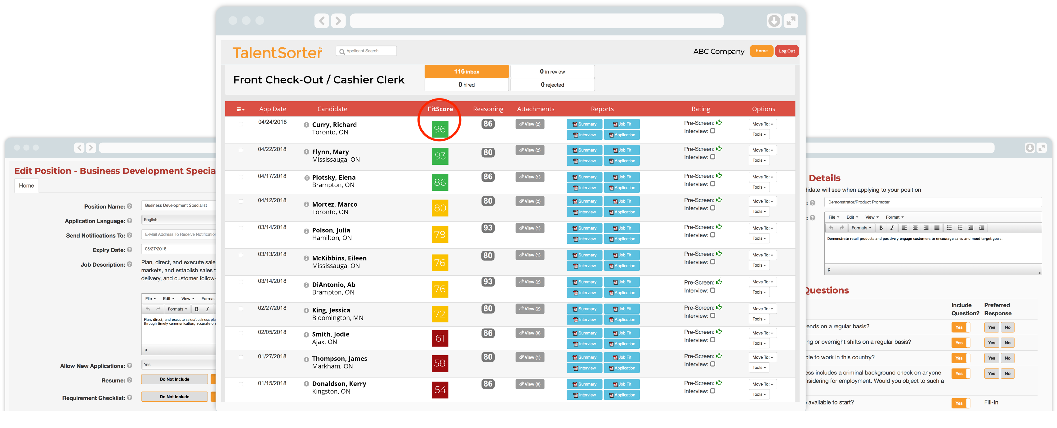1057x428 pixels.
Task: Switch to the 0 rejected tab
Action: tap(552, 85)
